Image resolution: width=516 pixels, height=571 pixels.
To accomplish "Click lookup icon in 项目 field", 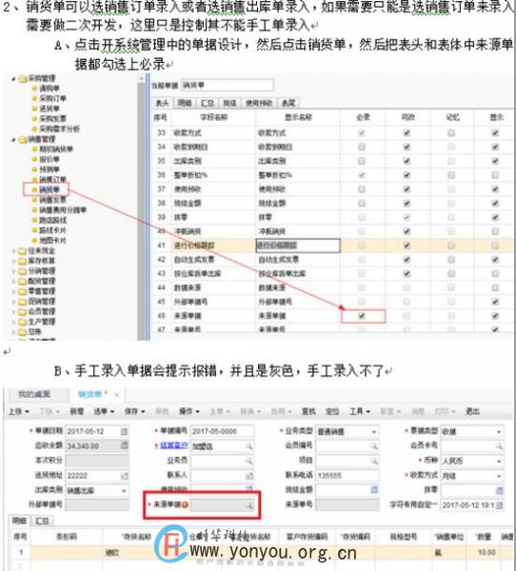I will (x=374, y=461).
